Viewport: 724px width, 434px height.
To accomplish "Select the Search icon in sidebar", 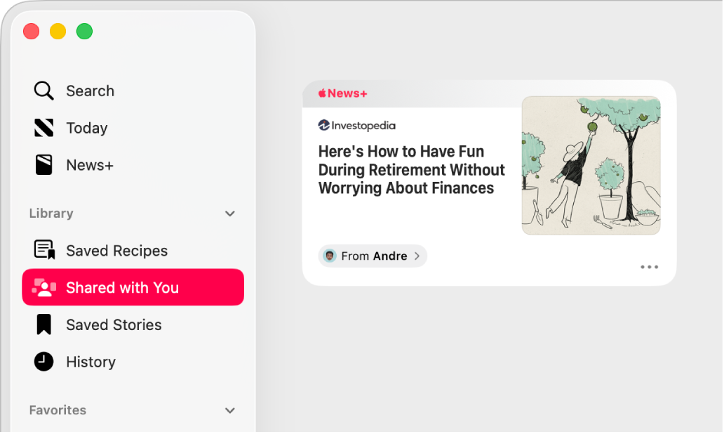I will [x=43, y=91].
